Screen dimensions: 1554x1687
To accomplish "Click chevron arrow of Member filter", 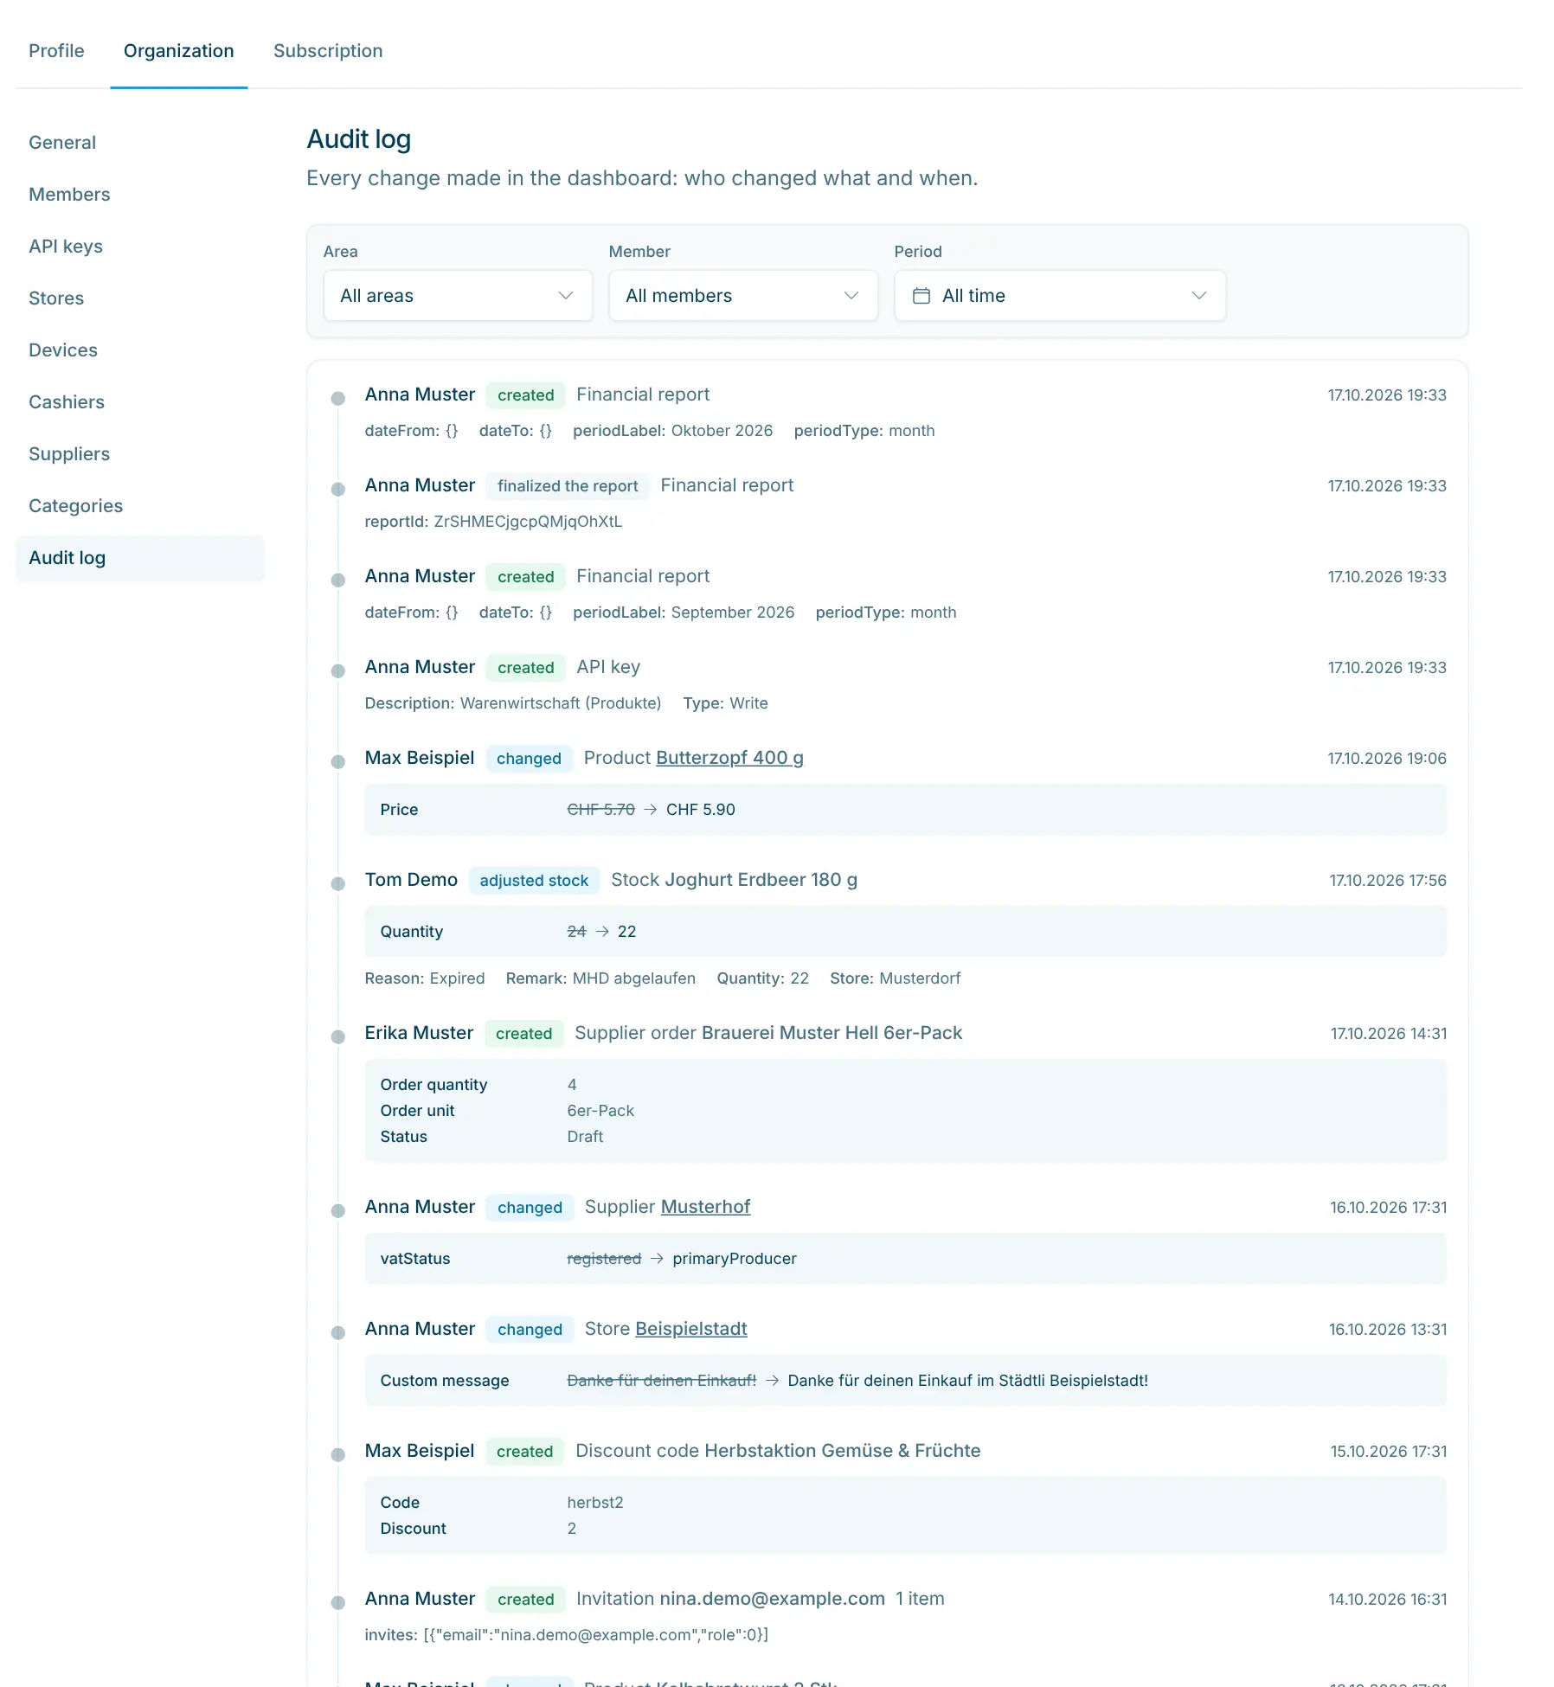I will tap(851, 296).
